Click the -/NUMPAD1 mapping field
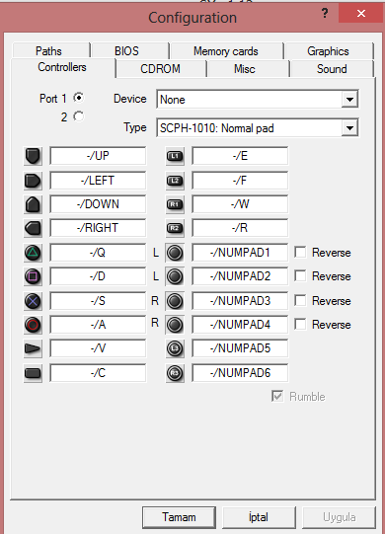Viewport: 385px width, 534px height. pyautogui.click(x=240, y=253)
